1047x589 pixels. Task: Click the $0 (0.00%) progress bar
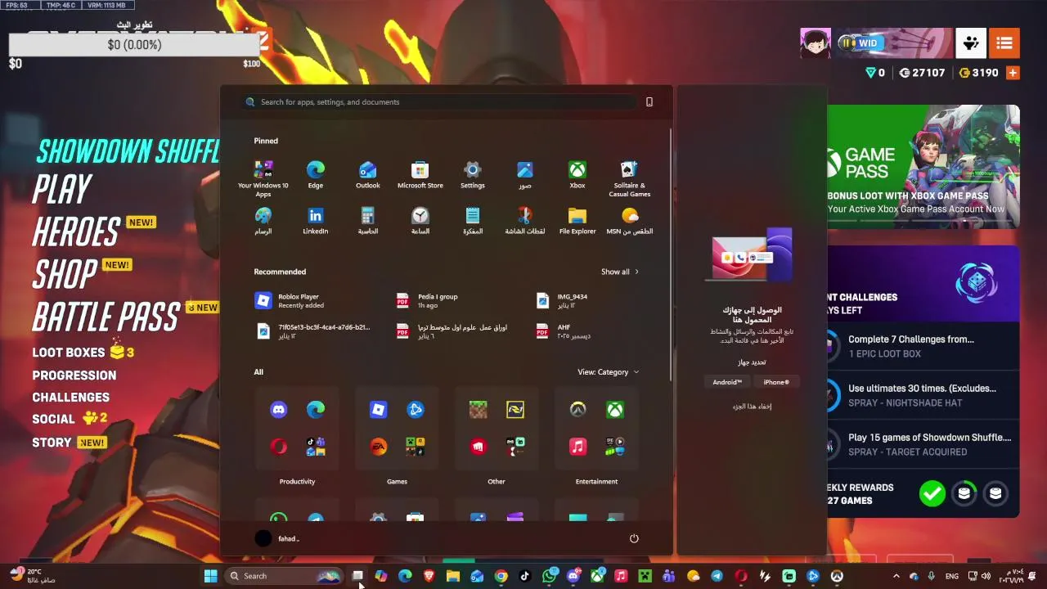tap(134, 45)
